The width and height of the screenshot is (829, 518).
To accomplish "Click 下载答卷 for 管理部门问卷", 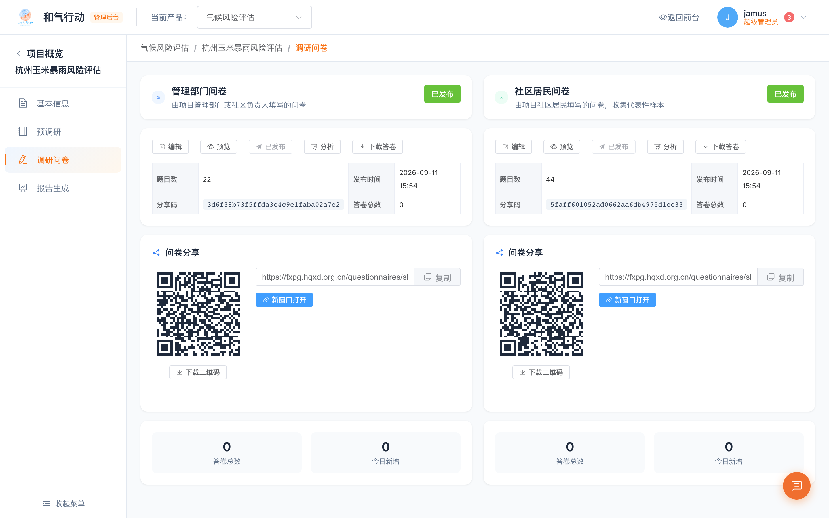I will point(377,147).
